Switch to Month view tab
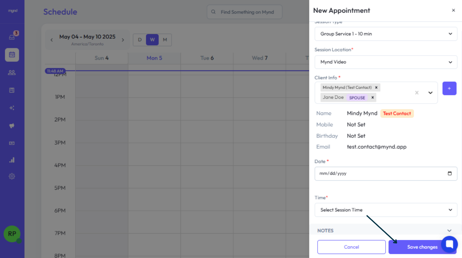Image resolution: width=462 pixels, height=258 pixels. click(x=165, y=40)
